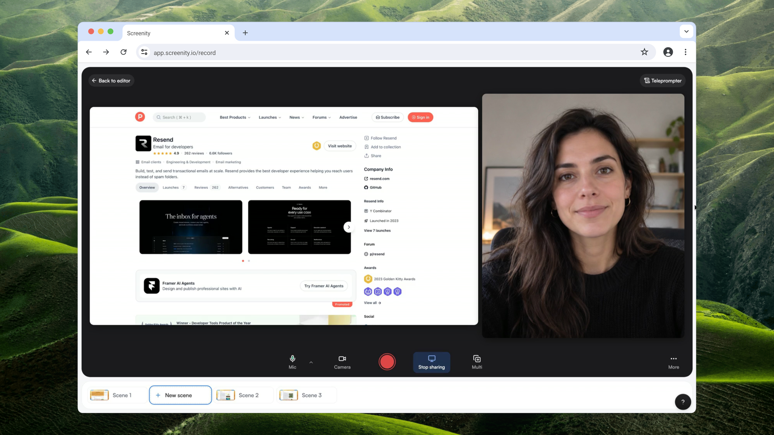Expand the Launches dropdown menu

tap(270, 117)
